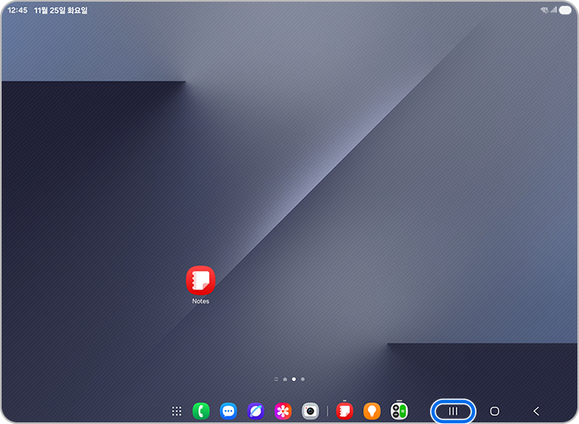
Task: Launch the green Phone app
Action: tap(201, 411)
